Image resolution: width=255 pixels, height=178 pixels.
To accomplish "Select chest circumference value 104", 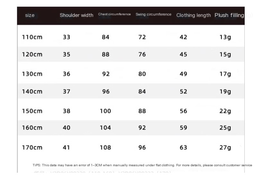I will (105, 128).
